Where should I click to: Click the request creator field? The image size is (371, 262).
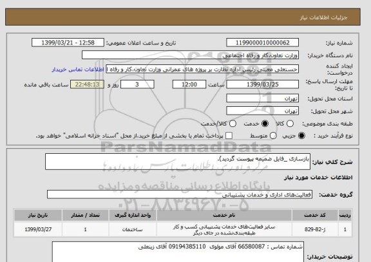pos(202,70)
